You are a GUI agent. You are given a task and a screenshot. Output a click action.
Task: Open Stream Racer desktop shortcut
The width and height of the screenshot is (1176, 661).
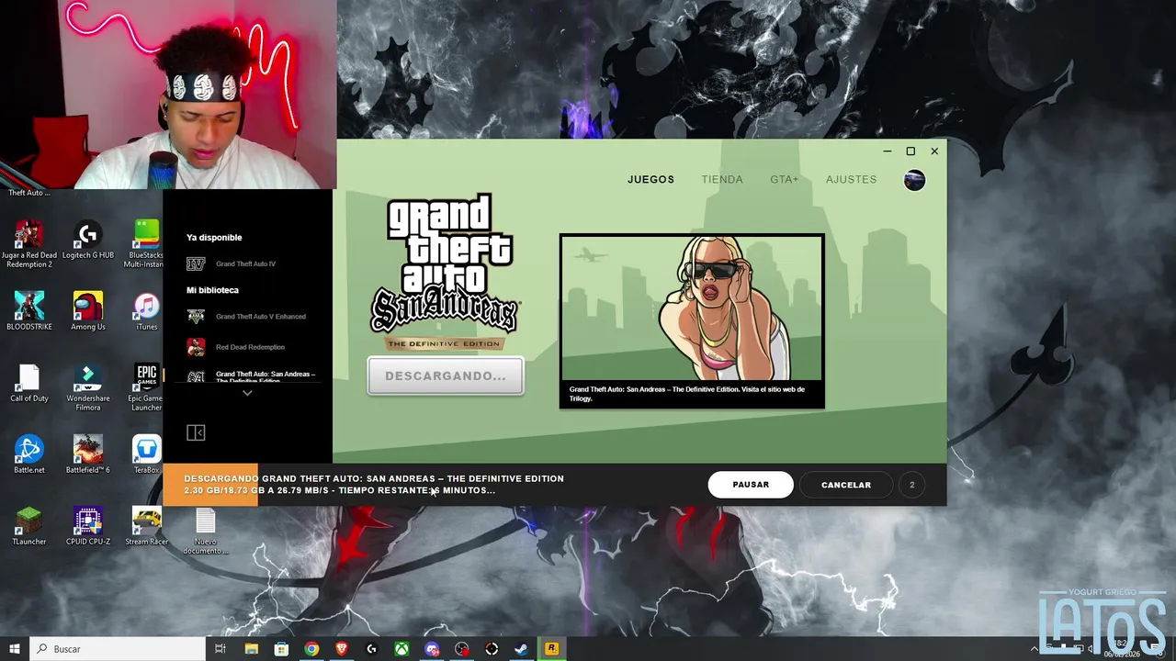[x=146, y=526]
